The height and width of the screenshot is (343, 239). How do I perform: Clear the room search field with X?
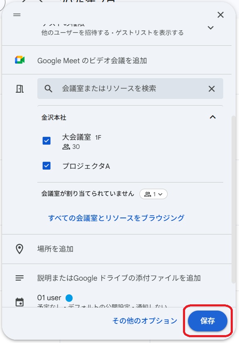[212, 89]
